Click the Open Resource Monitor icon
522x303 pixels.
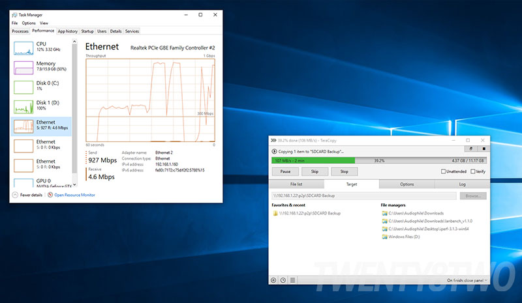50,195
